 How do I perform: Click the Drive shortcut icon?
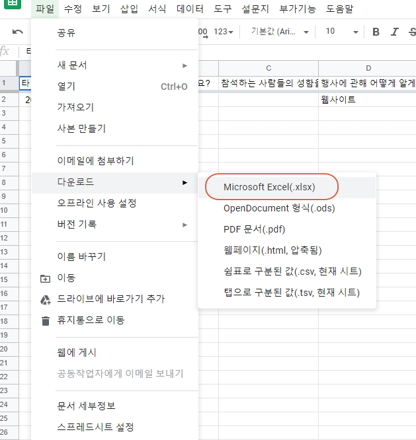[45, 300]
